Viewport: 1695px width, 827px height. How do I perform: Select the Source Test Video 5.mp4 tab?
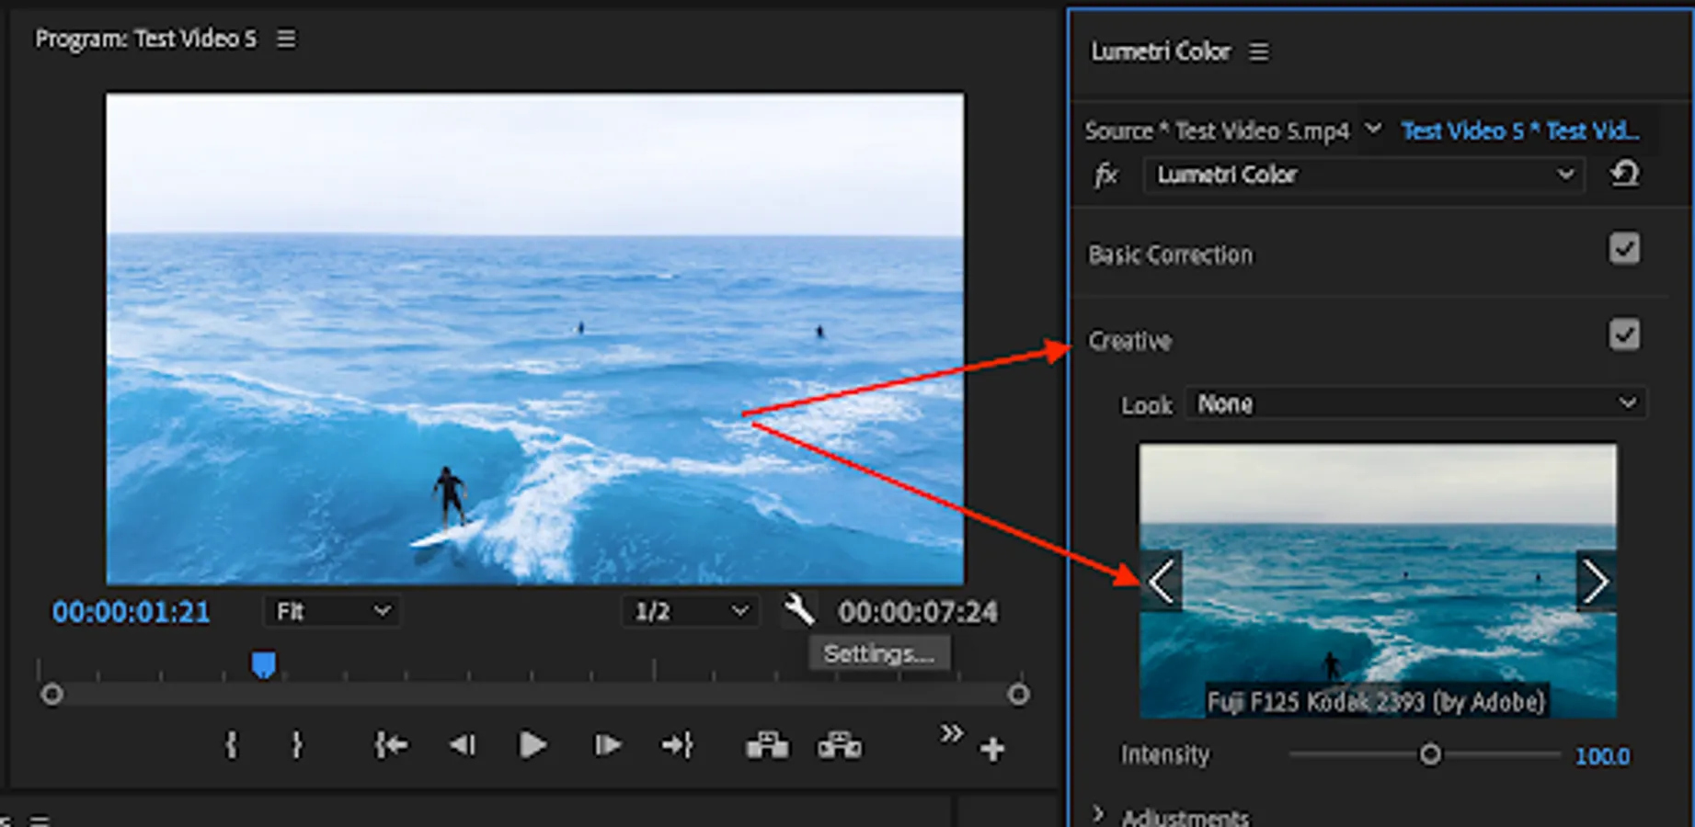coord(1218,130)
